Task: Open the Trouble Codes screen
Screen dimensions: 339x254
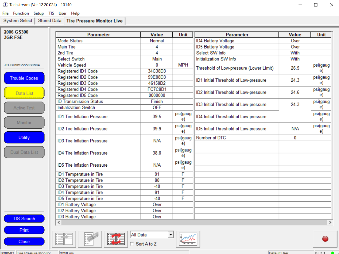Action: pyautogui.click(x=24, y=78)
